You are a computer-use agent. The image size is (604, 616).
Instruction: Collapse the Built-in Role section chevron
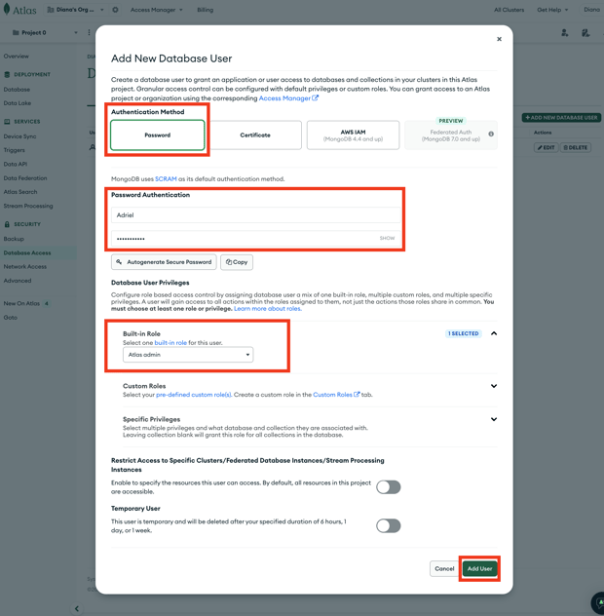click(494, 333)
